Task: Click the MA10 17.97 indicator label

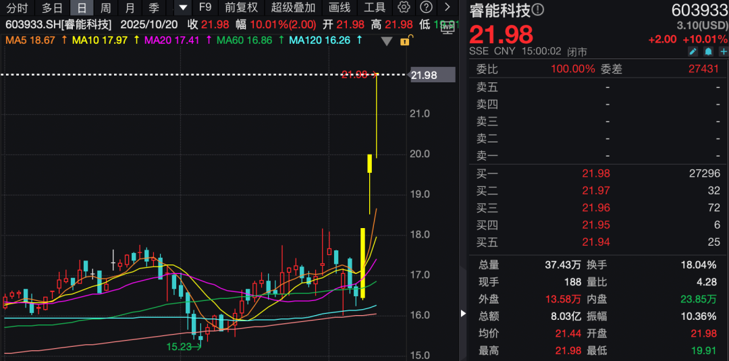Action: (100, 41)
